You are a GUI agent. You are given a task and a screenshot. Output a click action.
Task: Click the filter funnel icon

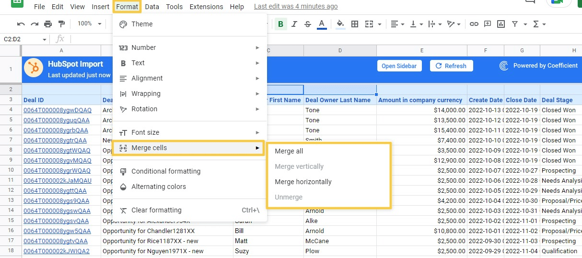[515, 24]
